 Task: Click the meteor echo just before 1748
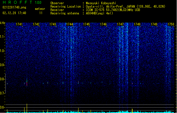(x=132, y=84)
